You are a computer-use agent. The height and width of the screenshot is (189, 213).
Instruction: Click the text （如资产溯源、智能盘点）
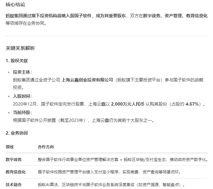(x=159, y=184)
